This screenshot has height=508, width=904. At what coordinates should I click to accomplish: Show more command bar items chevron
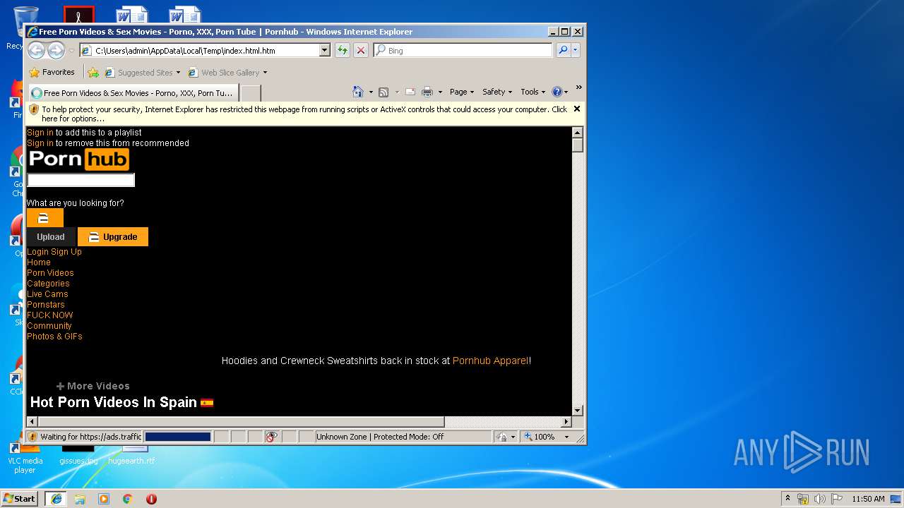coord(578,87)
